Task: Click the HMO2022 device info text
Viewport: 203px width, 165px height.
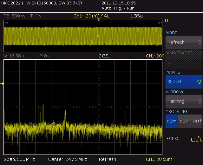Action: 42,3
